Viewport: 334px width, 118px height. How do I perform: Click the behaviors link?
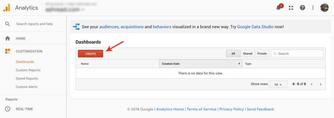pyautogui.click(x=162, y=27)
